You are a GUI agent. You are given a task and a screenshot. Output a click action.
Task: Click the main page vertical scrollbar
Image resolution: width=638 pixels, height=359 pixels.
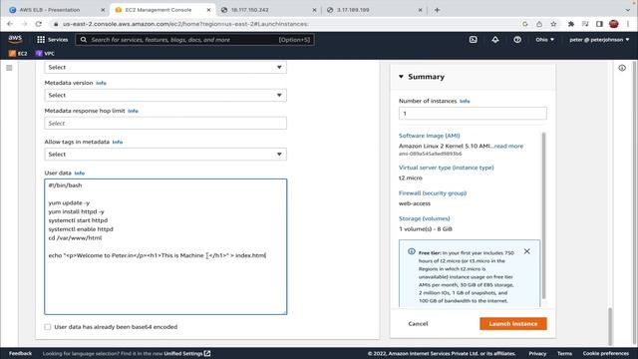[x=609, y=326]
